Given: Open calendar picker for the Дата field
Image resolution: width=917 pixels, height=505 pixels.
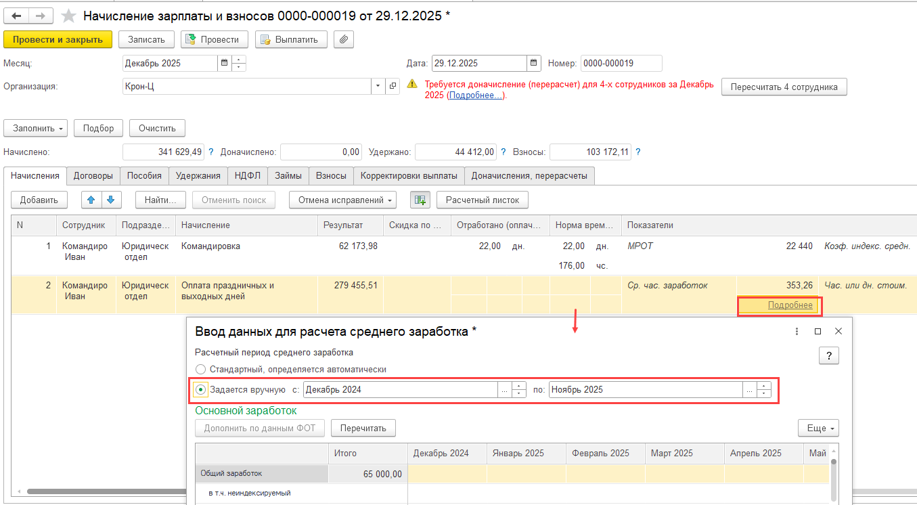Looking at the screenshot, I should tap(535, 63).
